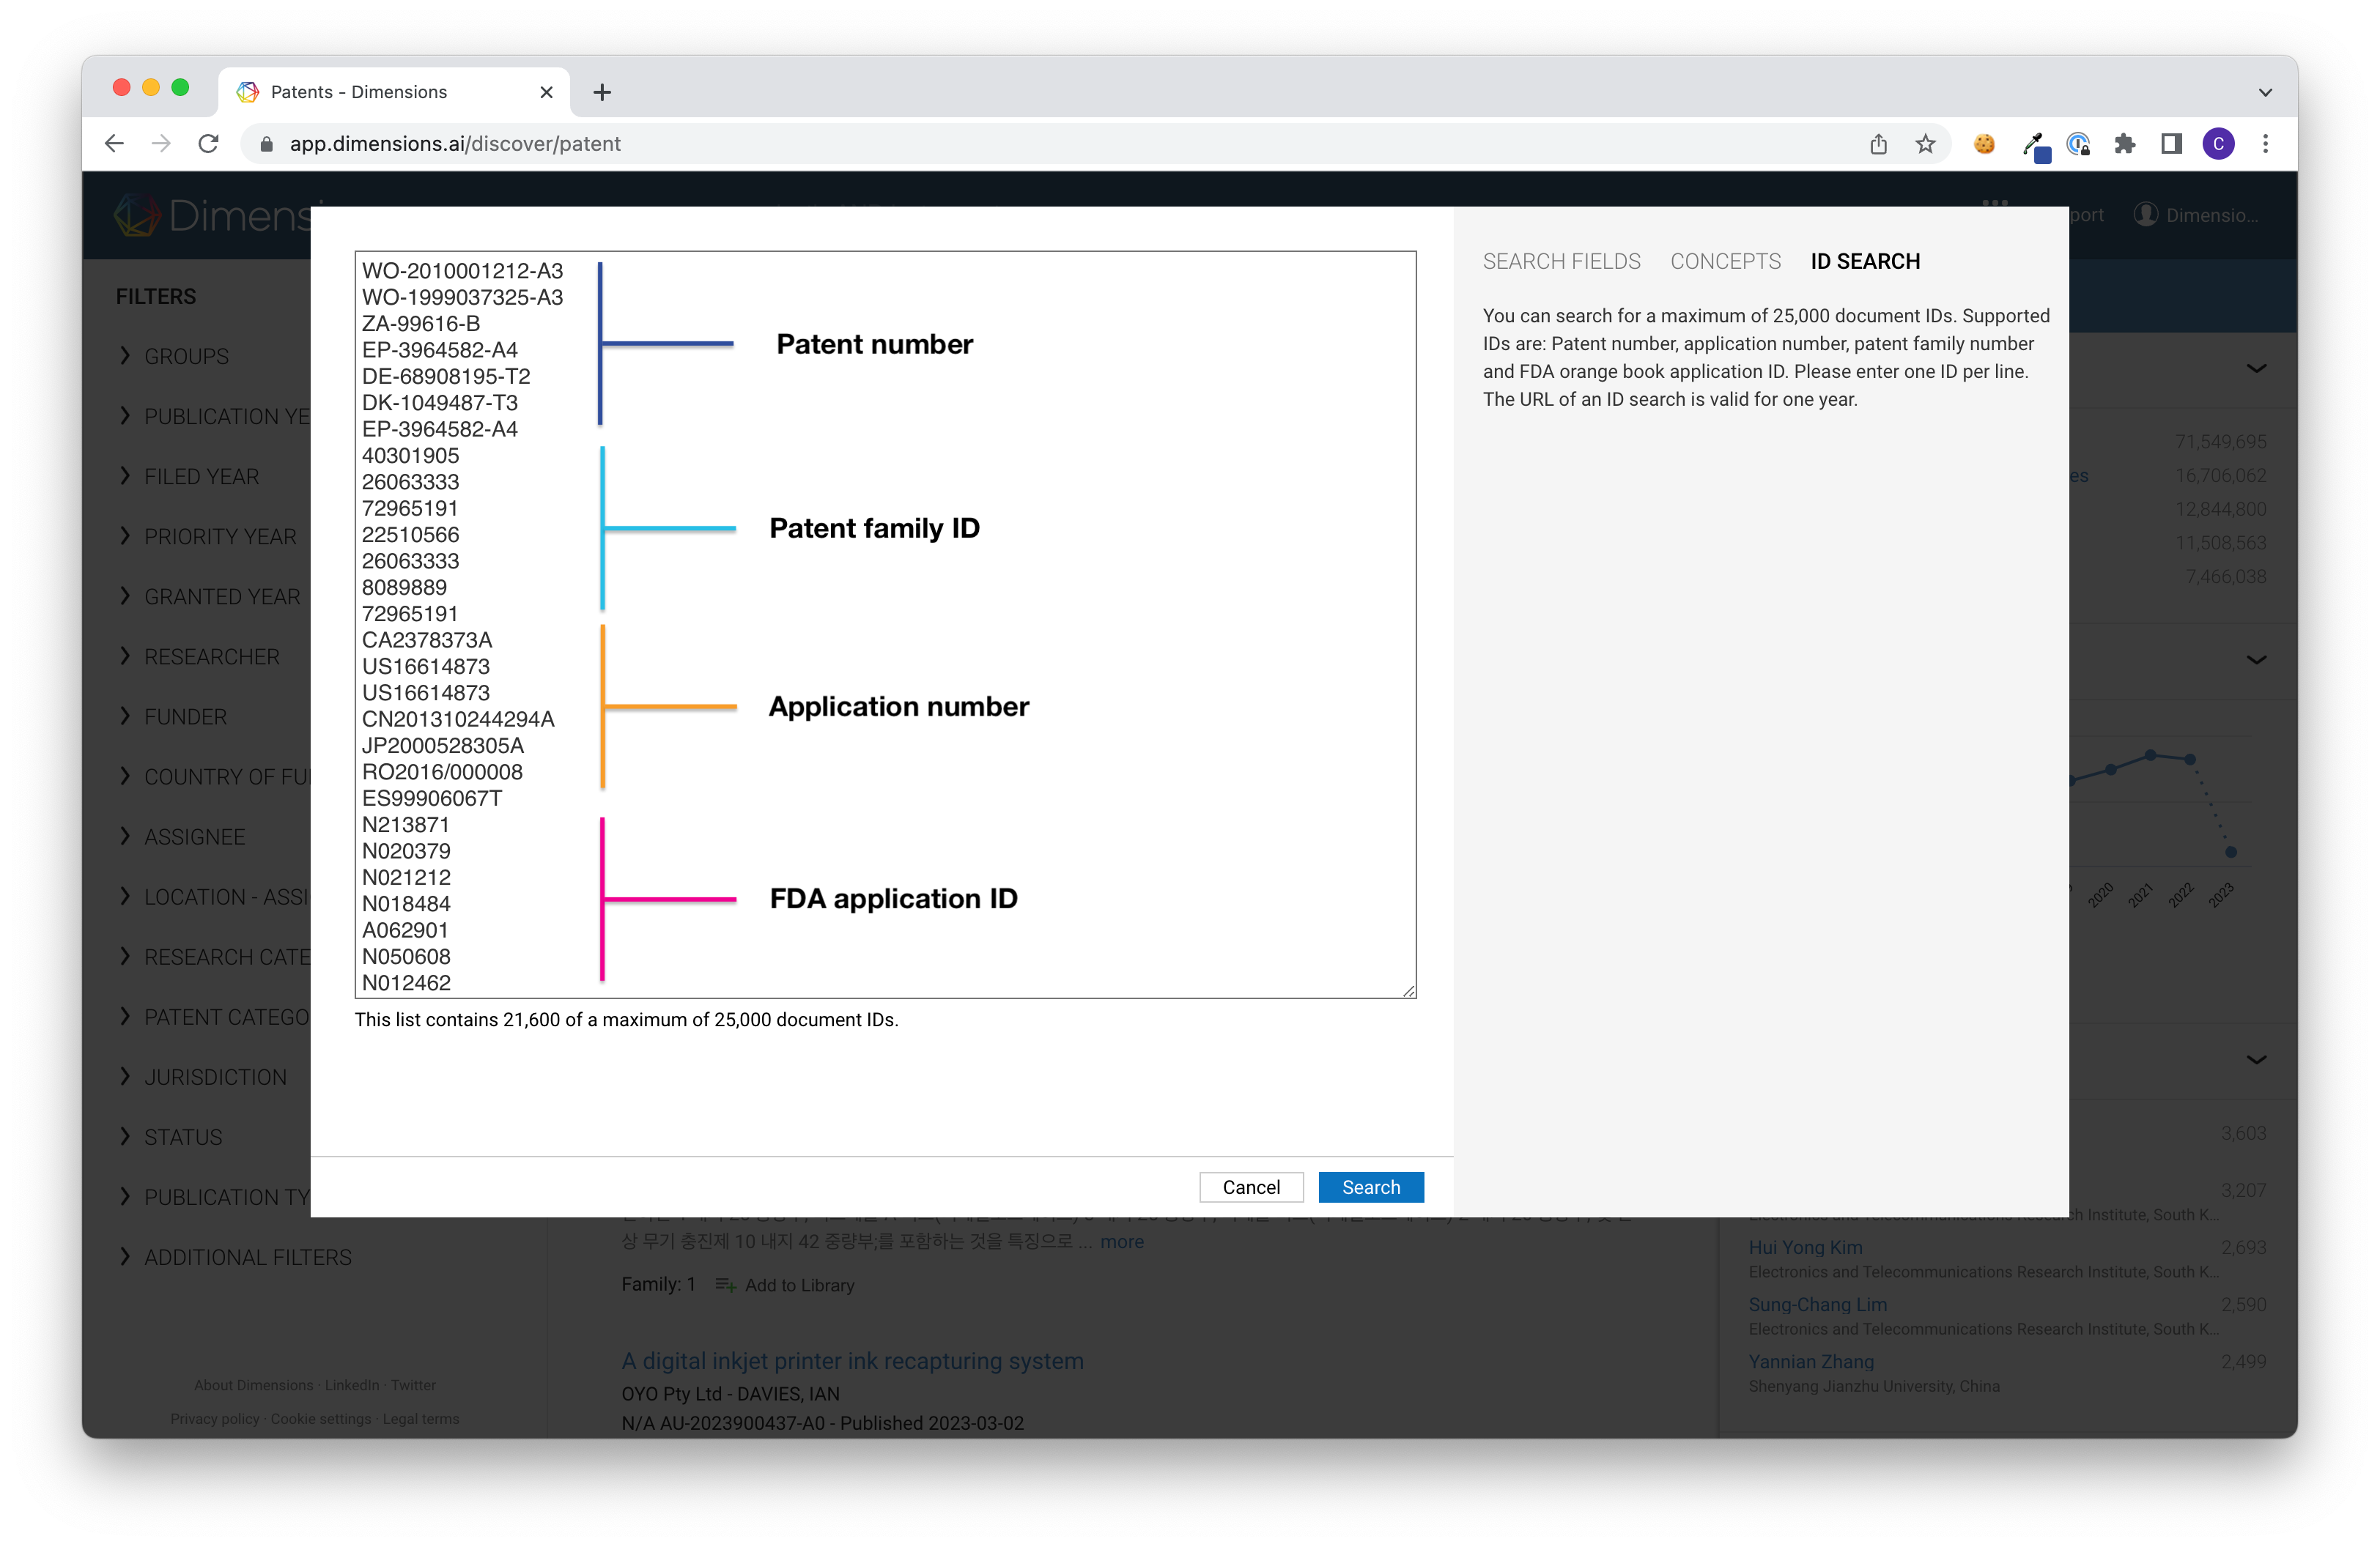Image resolution: width=2380 pixels, height=1547 pixels.
Task: Click the text area resize handle corner
Action: (1408, 990)
